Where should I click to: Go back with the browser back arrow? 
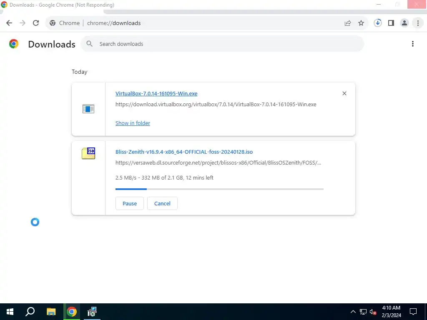(9, 23)
